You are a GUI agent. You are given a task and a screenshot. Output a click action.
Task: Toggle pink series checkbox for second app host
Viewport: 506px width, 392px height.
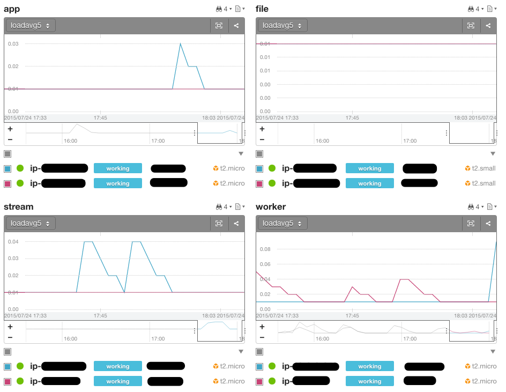click(x=8, y=184)
